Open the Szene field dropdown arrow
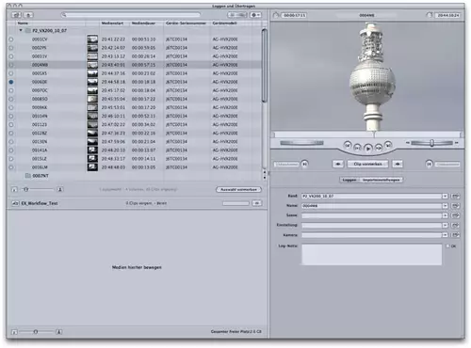 [x=445, y=215]
